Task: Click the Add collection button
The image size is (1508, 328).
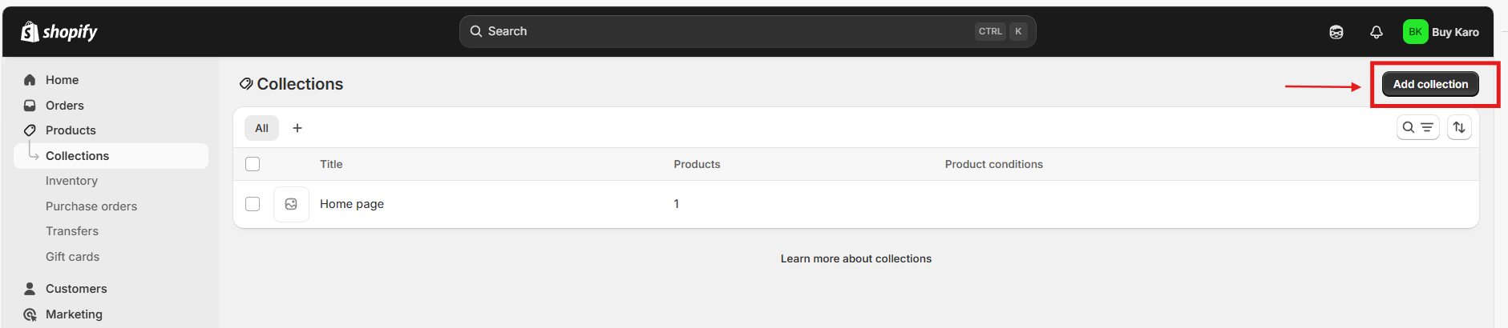Action: tap(1430, 84)
